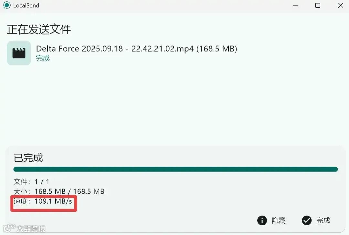Maximize the LocalSend window
This screenshot has height=235, width=349.
[318, 5]
